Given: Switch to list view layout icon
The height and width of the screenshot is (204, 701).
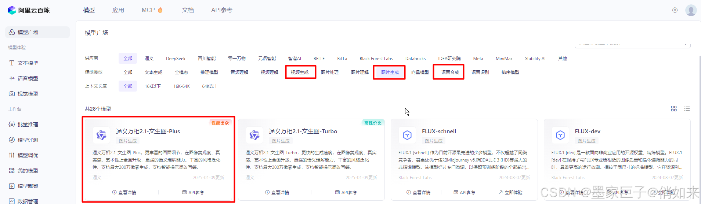Looking at the screenshot, I should tap(687, 109).
